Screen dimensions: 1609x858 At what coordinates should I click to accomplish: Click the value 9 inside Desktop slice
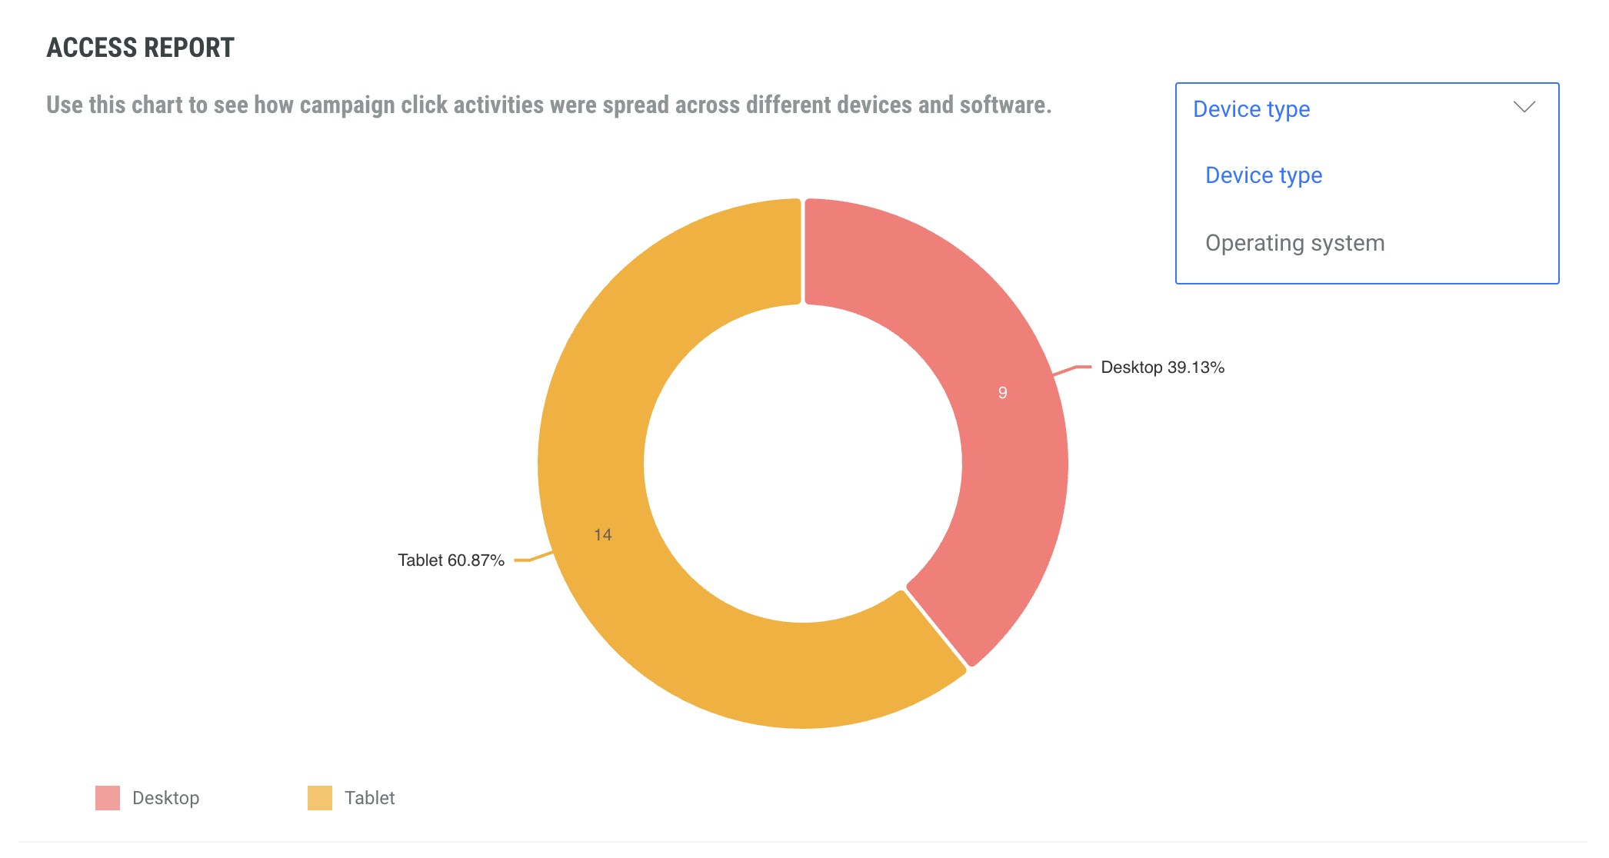[x=1002, y=393]
